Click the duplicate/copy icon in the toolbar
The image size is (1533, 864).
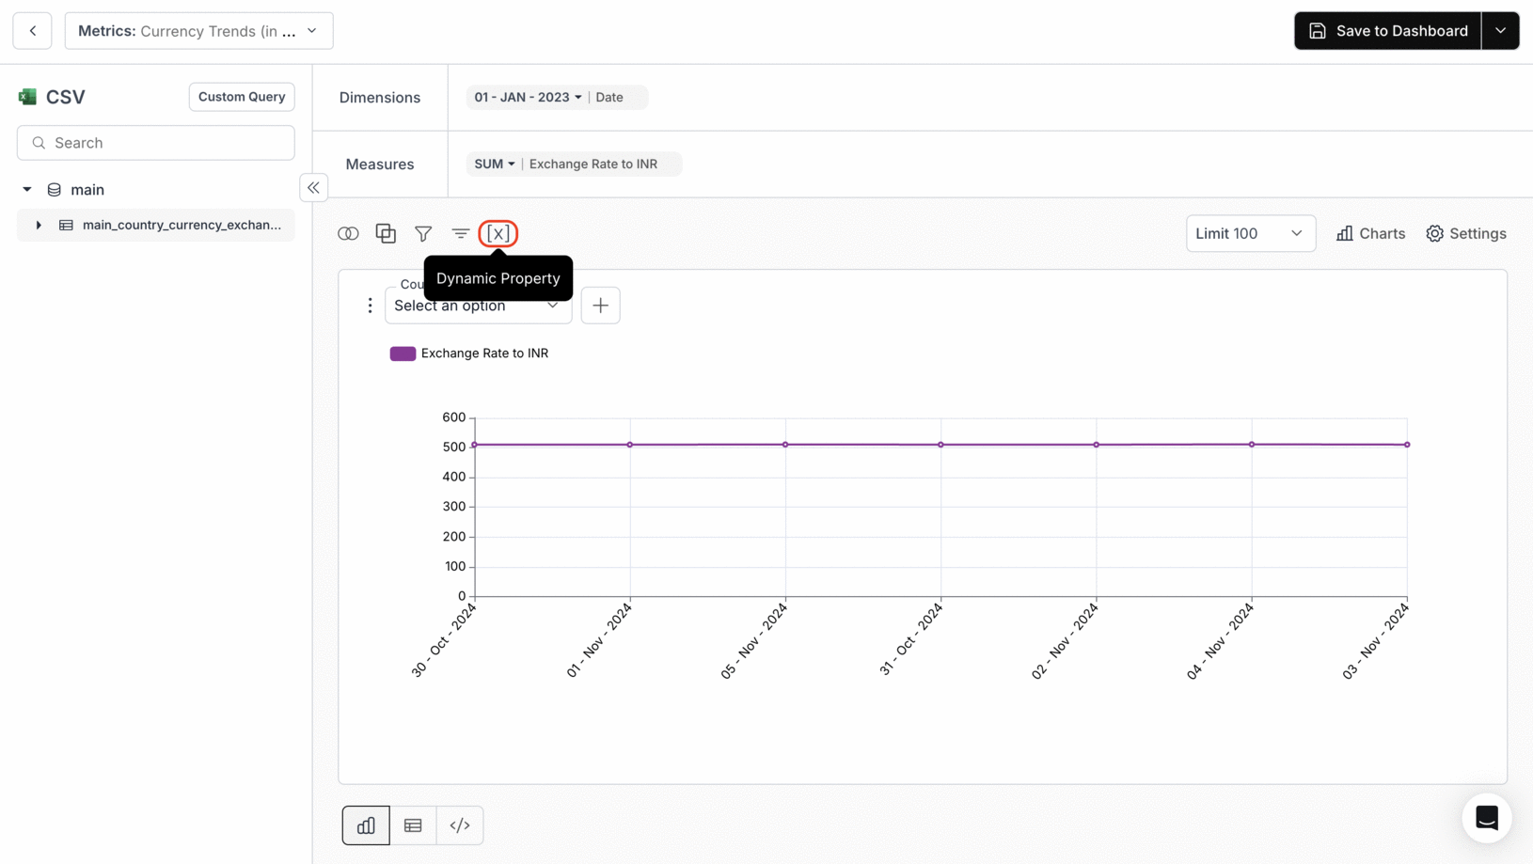click(x=386, y=233)
